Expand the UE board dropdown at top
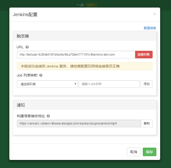This screenshot has width=171, height=168. click(80, 5)
